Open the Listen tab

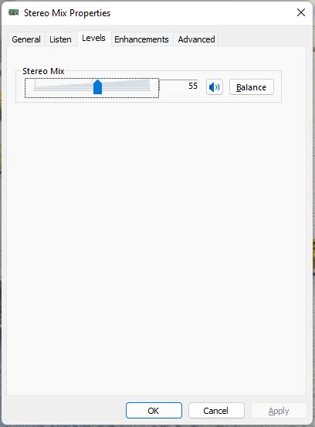click(x=60, y=39)
